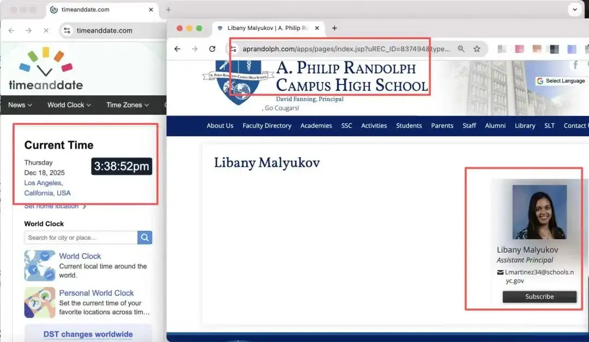
Task: Open the World Clock link heading
Action: [x=80, y=256]
